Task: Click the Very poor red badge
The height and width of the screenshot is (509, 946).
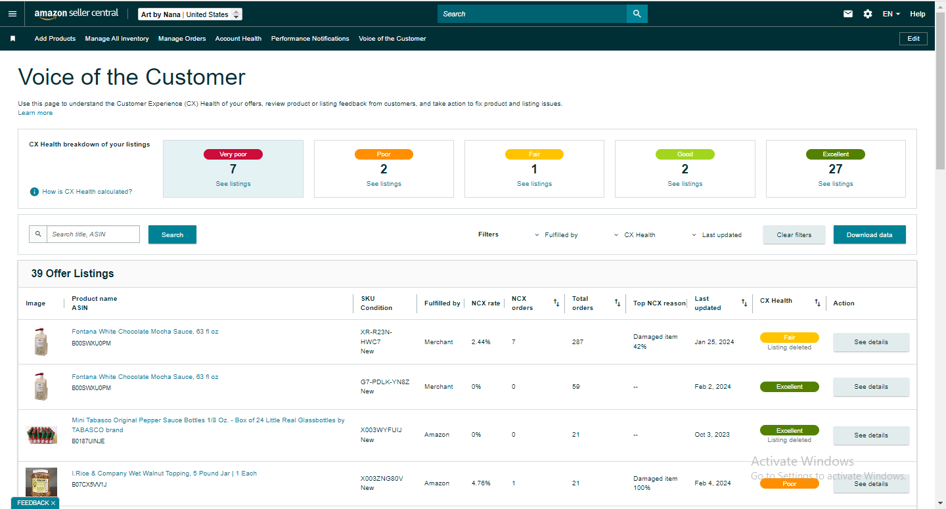Action: pos(233,154)
